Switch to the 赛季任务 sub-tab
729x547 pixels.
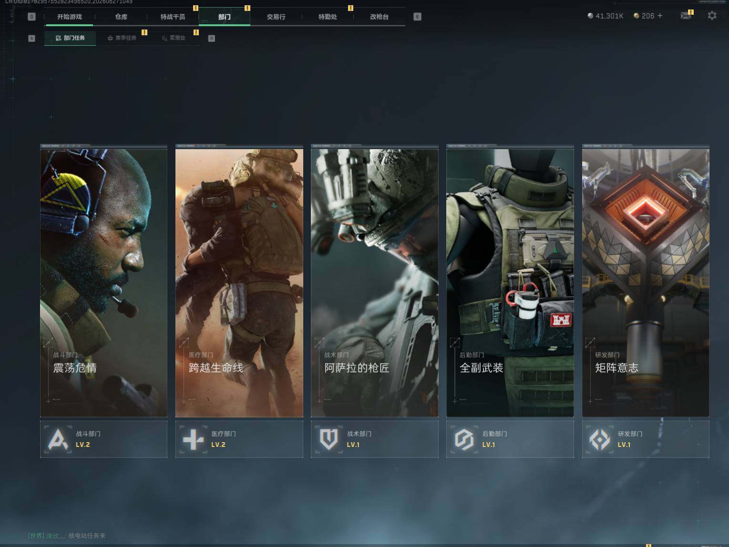[122, 38]
